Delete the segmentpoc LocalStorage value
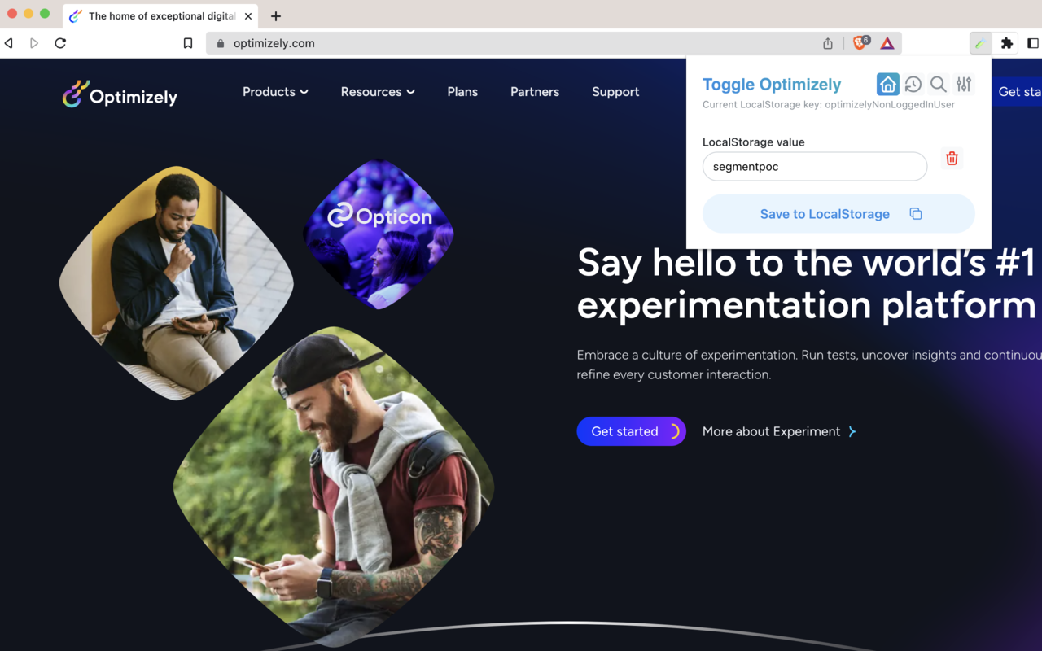This screenshot has height=651, width=1042. (x=952, y=159)
